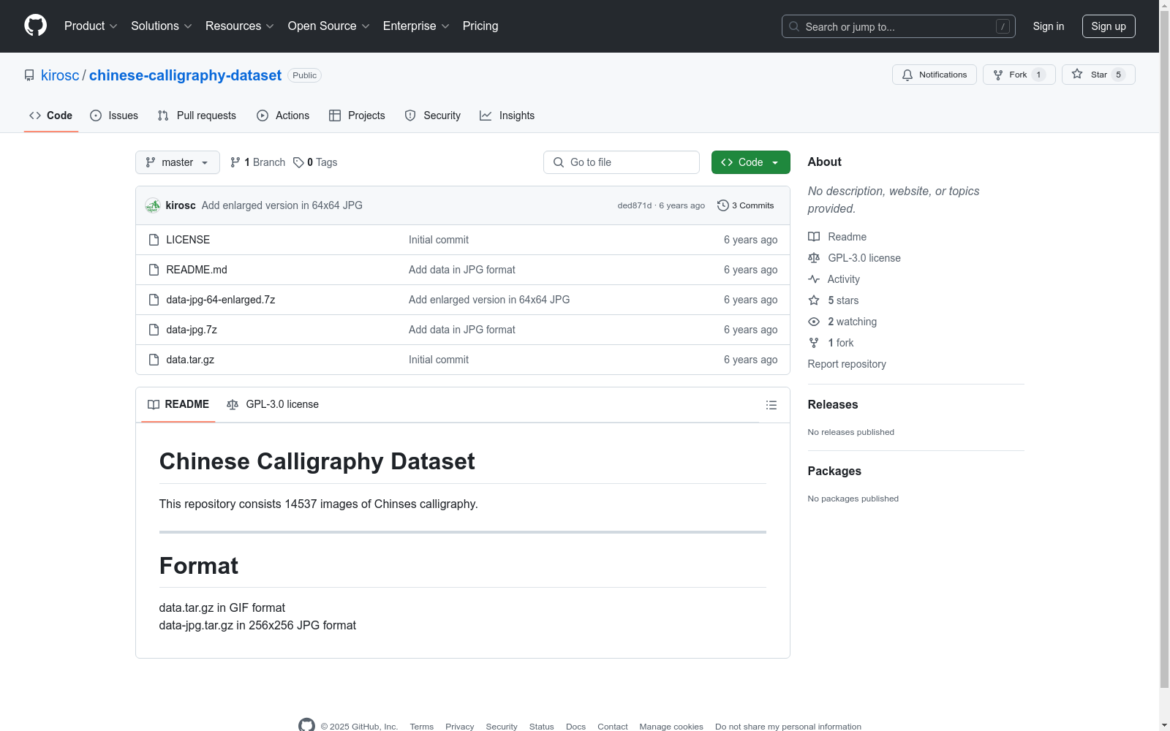Screen dimensions: 1170x731
Task: Switch to the Pull requests tab
Action: pyautogui.click(x=197, y=115)
